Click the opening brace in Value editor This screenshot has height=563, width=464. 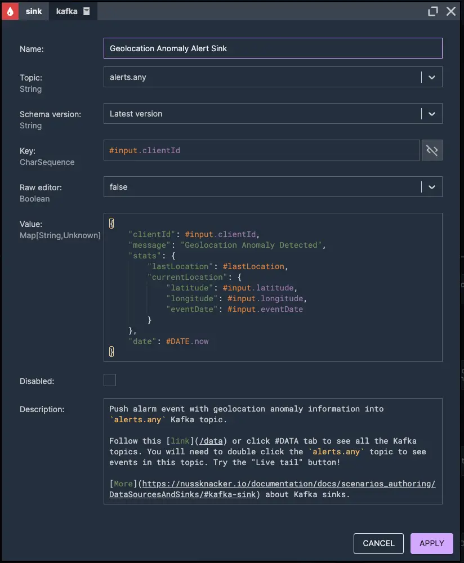pyautogui.click(x=111, y=224)
